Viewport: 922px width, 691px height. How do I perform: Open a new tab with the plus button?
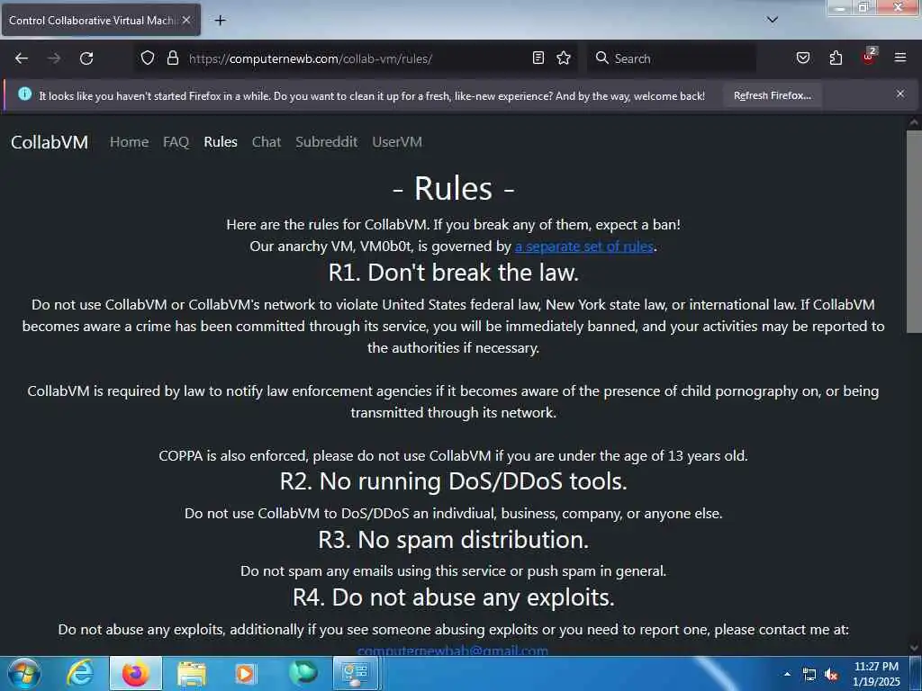point(220,21)
